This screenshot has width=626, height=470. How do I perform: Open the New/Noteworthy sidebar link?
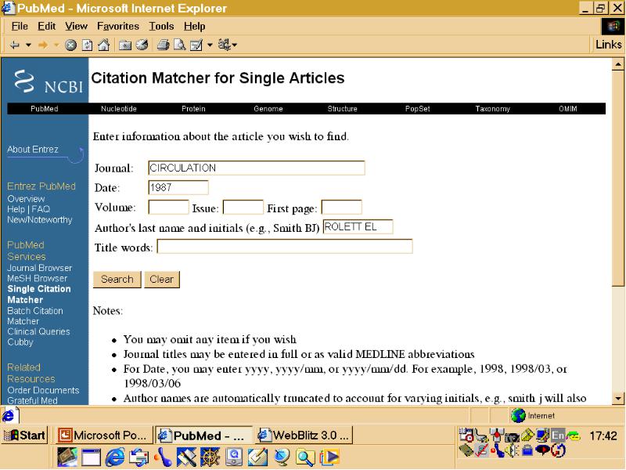[x=40, y=220]
